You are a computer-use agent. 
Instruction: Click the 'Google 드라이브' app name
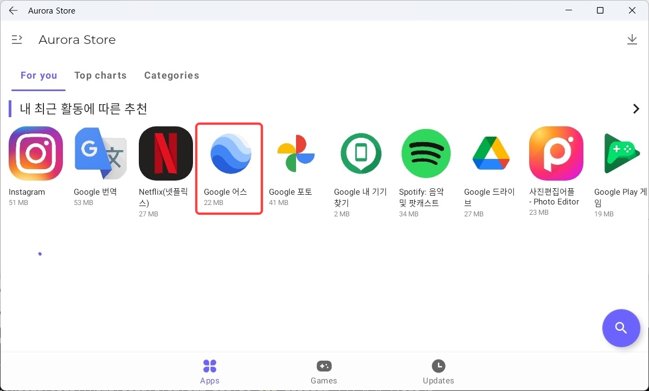click(489, 197)
